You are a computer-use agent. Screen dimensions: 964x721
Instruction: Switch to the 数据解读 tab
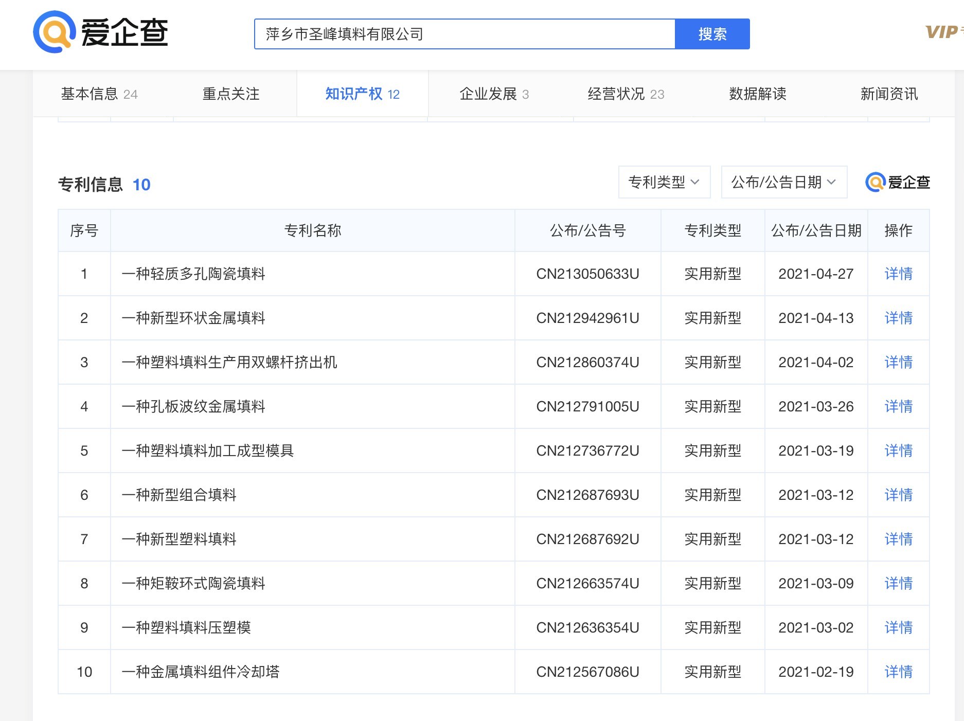[x=757, y=94]
